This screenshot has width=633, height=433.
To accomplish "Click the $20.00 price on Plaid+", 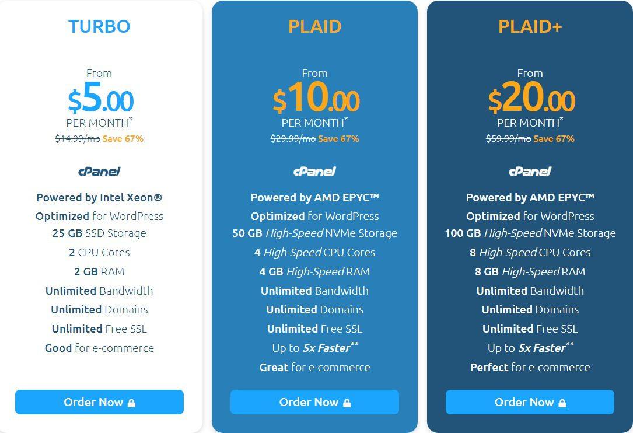I will [531, 97].
